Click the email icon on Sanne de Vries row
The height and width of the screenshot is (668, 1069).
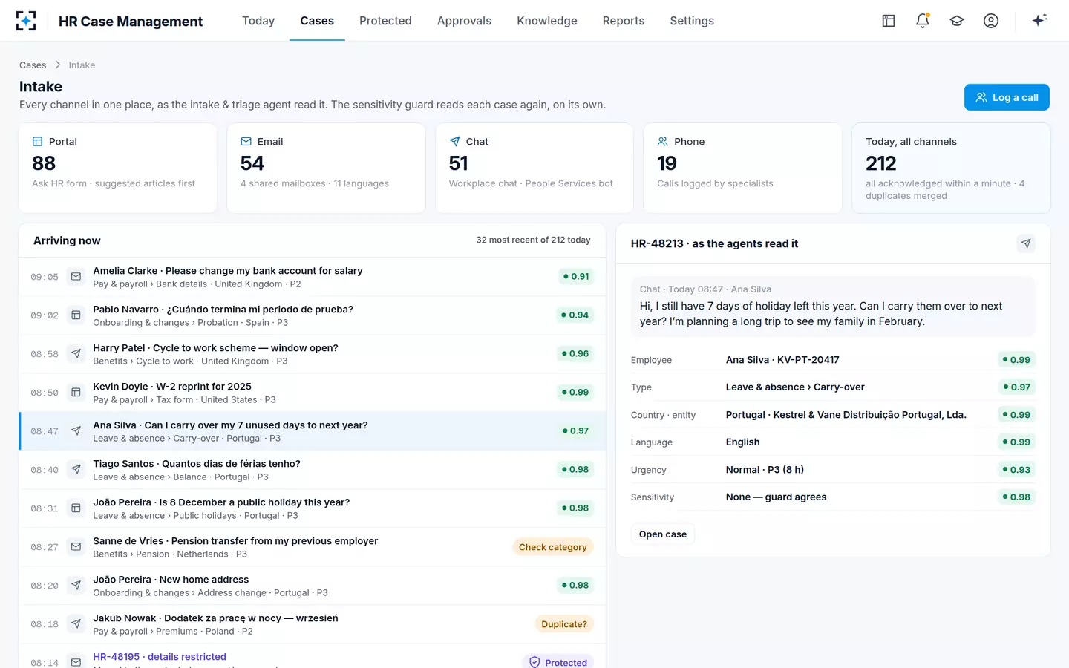(x=76, y=547)
